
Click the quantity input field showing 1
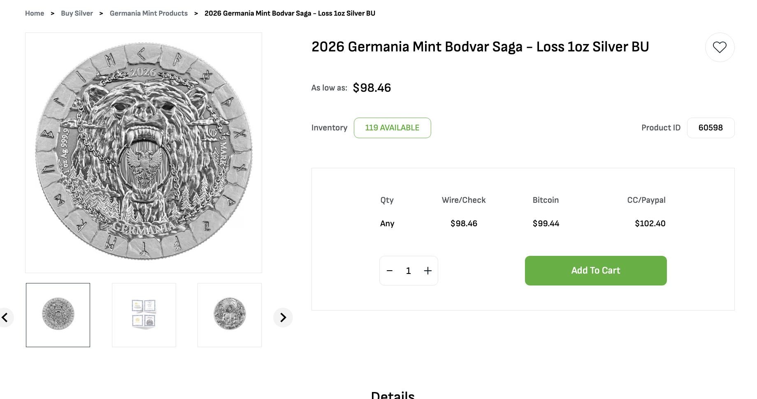click(409, 271)
